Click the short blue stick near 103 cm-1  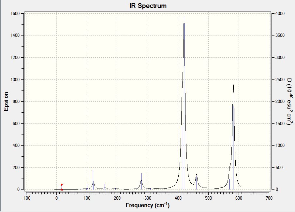(x=88, y=187)
